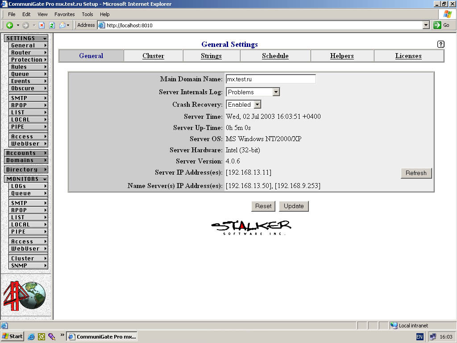
Task: Click CommuniGate Pro taskbar window button
Action: pos(102,337)
